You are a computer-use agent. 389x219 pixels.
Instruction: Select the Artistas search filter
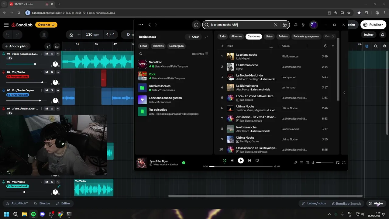pos(283,36)
